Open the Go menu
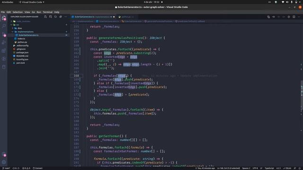303x170 pixels. tap(34, 12)
